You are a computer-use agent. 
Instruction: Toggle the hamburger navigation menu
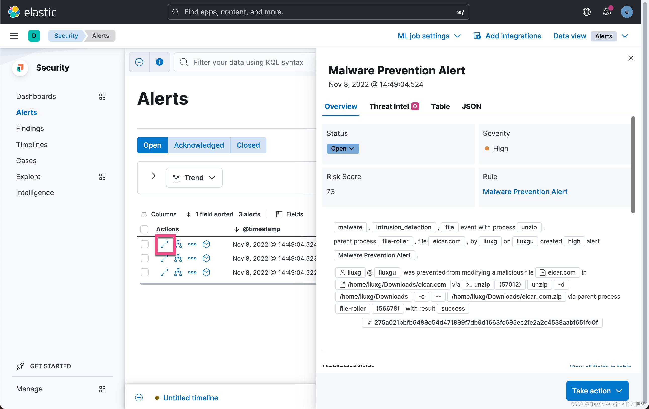point(14,36)
